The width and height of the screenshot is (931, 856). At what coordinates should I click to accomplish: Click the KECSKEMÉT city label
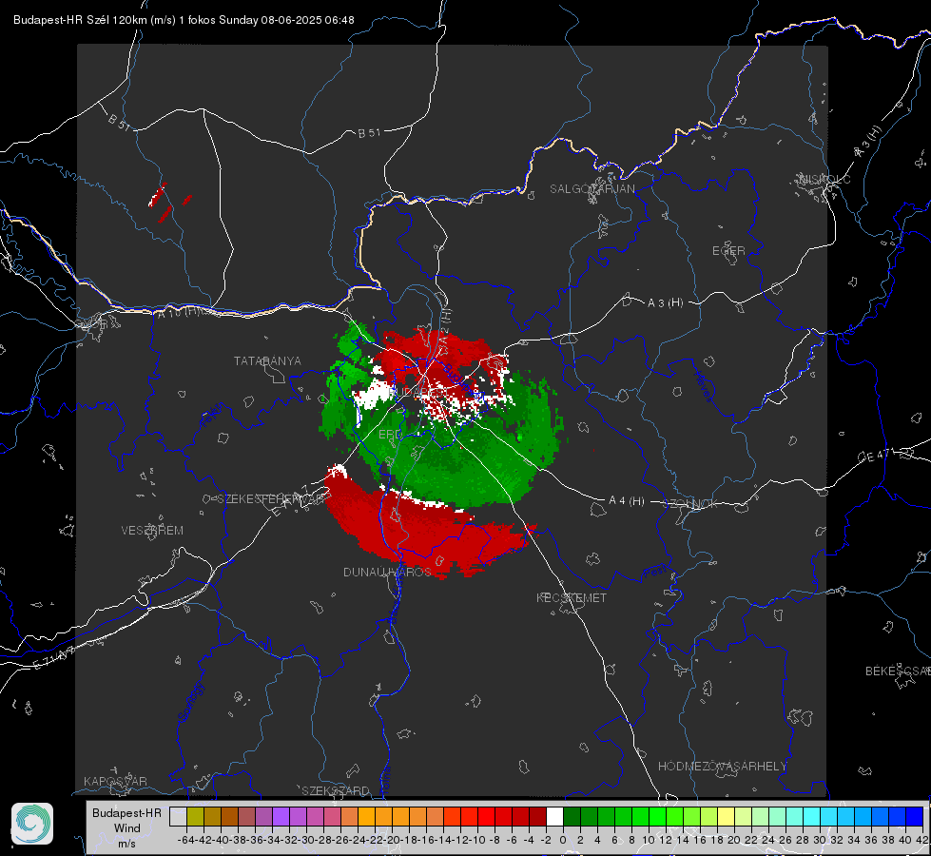572,597
